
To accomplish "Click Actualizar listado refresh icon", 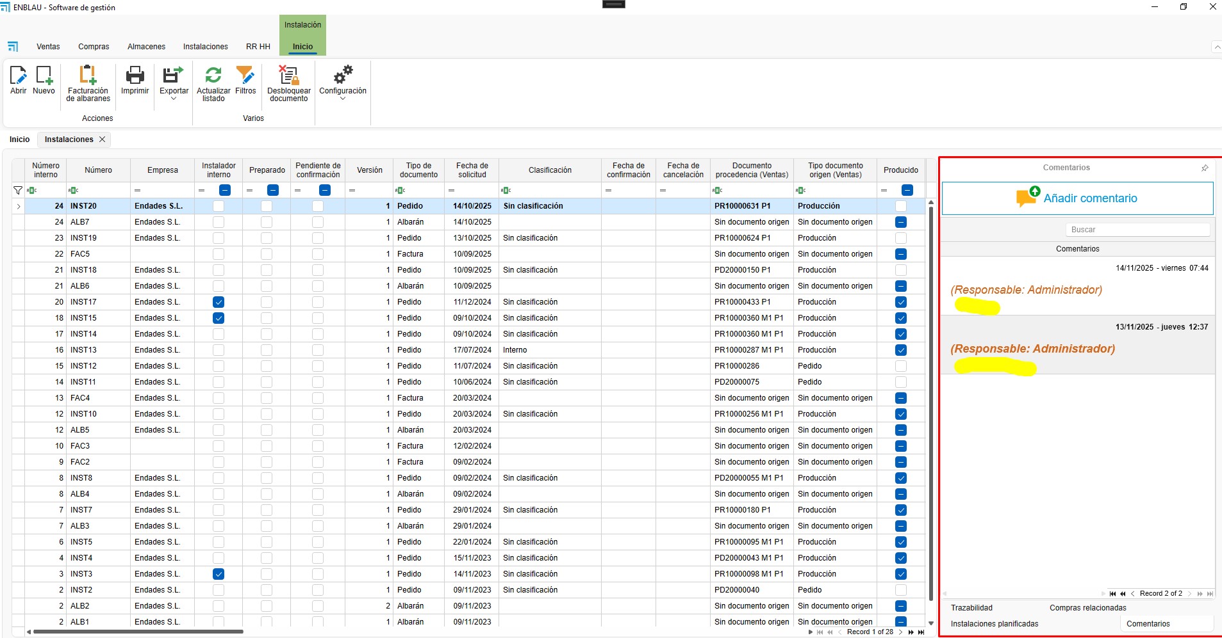I will 213,76.
